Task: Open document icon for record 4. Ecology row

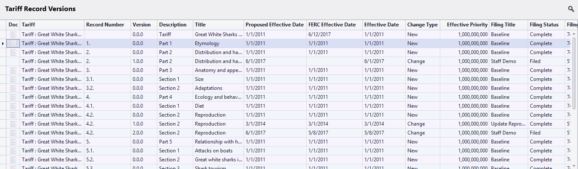Action: coord(13,97)
